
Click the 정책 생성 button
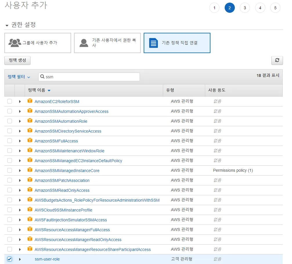17,60
